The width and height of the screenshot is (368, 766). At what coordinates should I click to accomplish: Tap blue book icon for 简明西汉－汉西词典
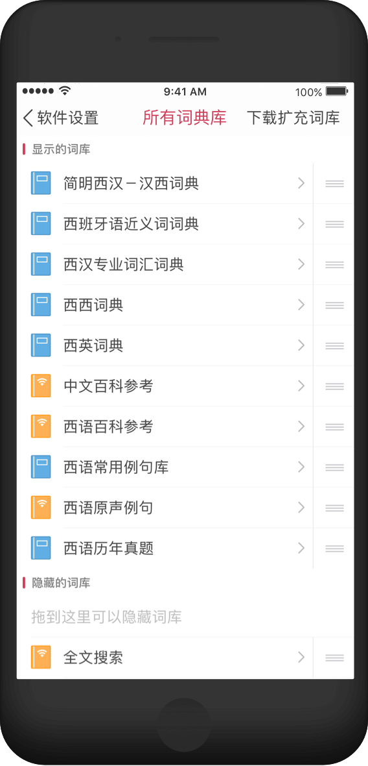click(41, 183)
